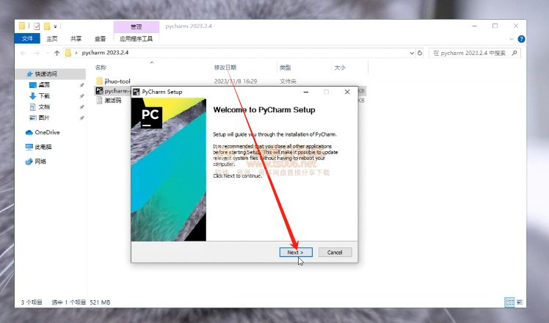The height and width of the screenshot is (323, 549).
Task: Click quick access properties checkmark icon
Action: pyautogui.click(x=37, y=26)
